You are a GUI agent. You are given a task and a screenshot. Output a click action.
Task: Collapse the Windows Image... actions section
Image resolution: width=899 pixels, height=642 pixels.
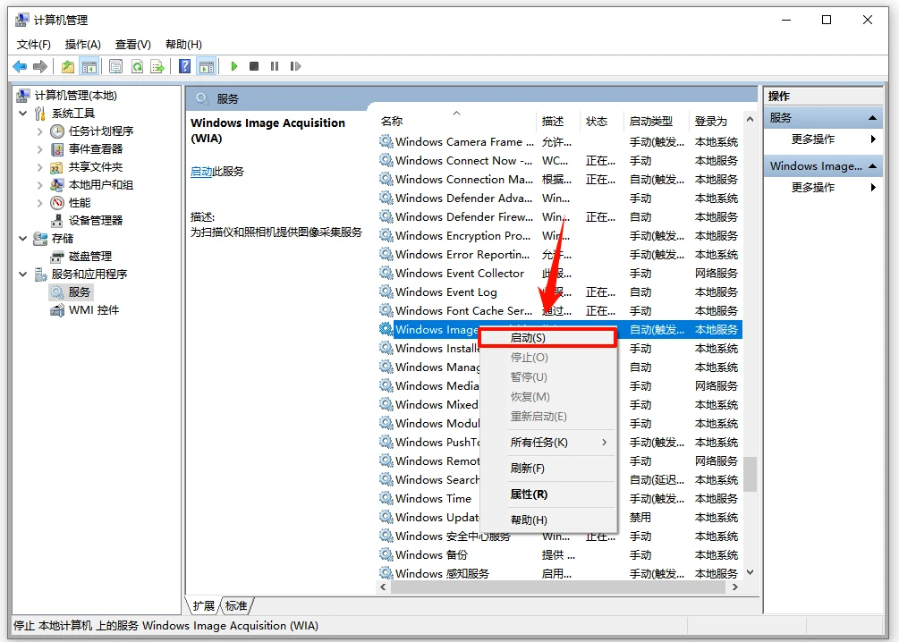[872, 166]
